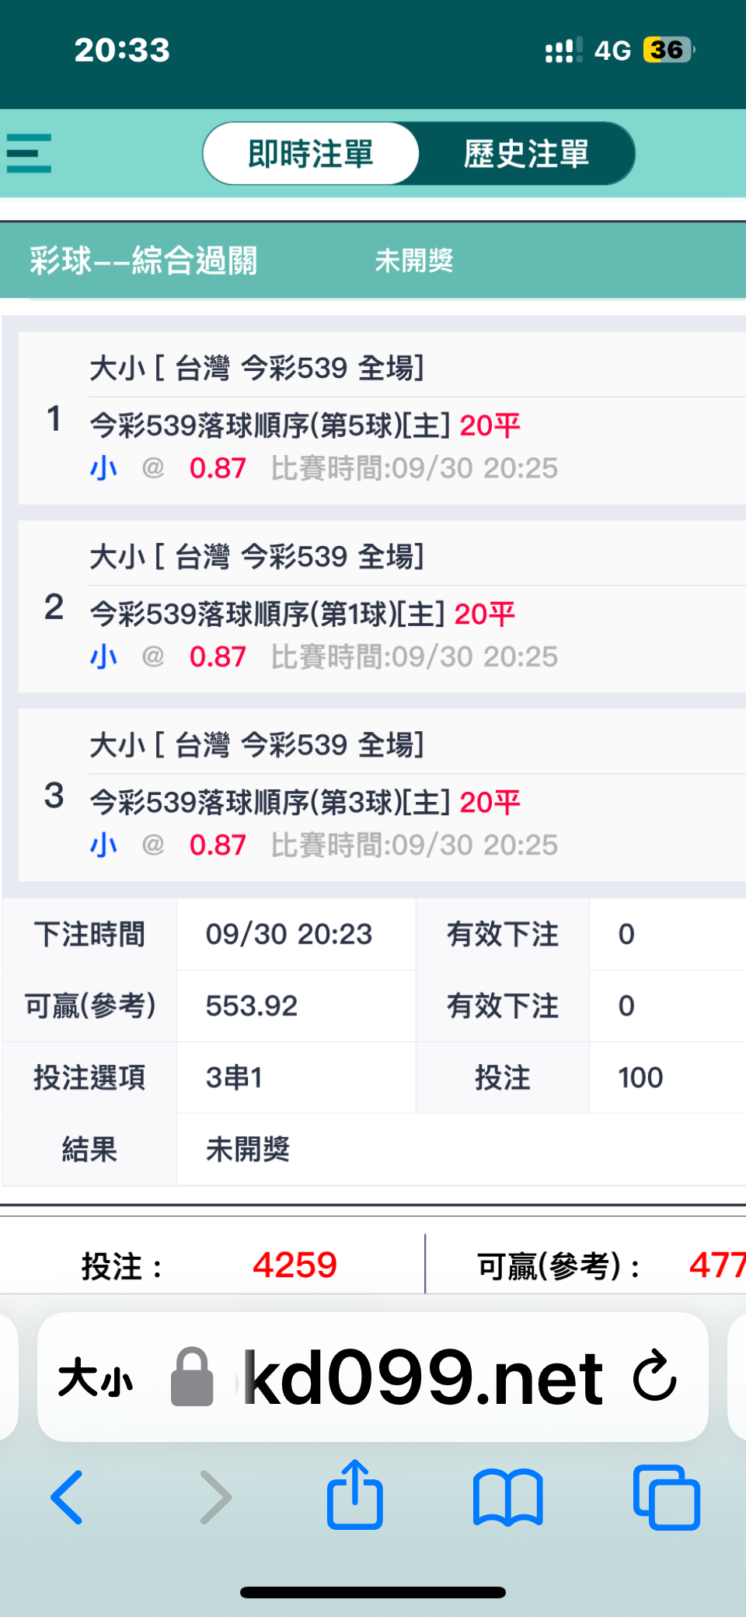Tap the address bar lock icon
This screenshot has width=746, height=1617.
(192, 1377)
